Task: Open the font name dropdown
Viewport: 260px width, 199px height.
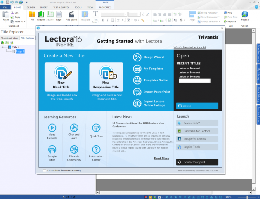Action: [126, 14]
